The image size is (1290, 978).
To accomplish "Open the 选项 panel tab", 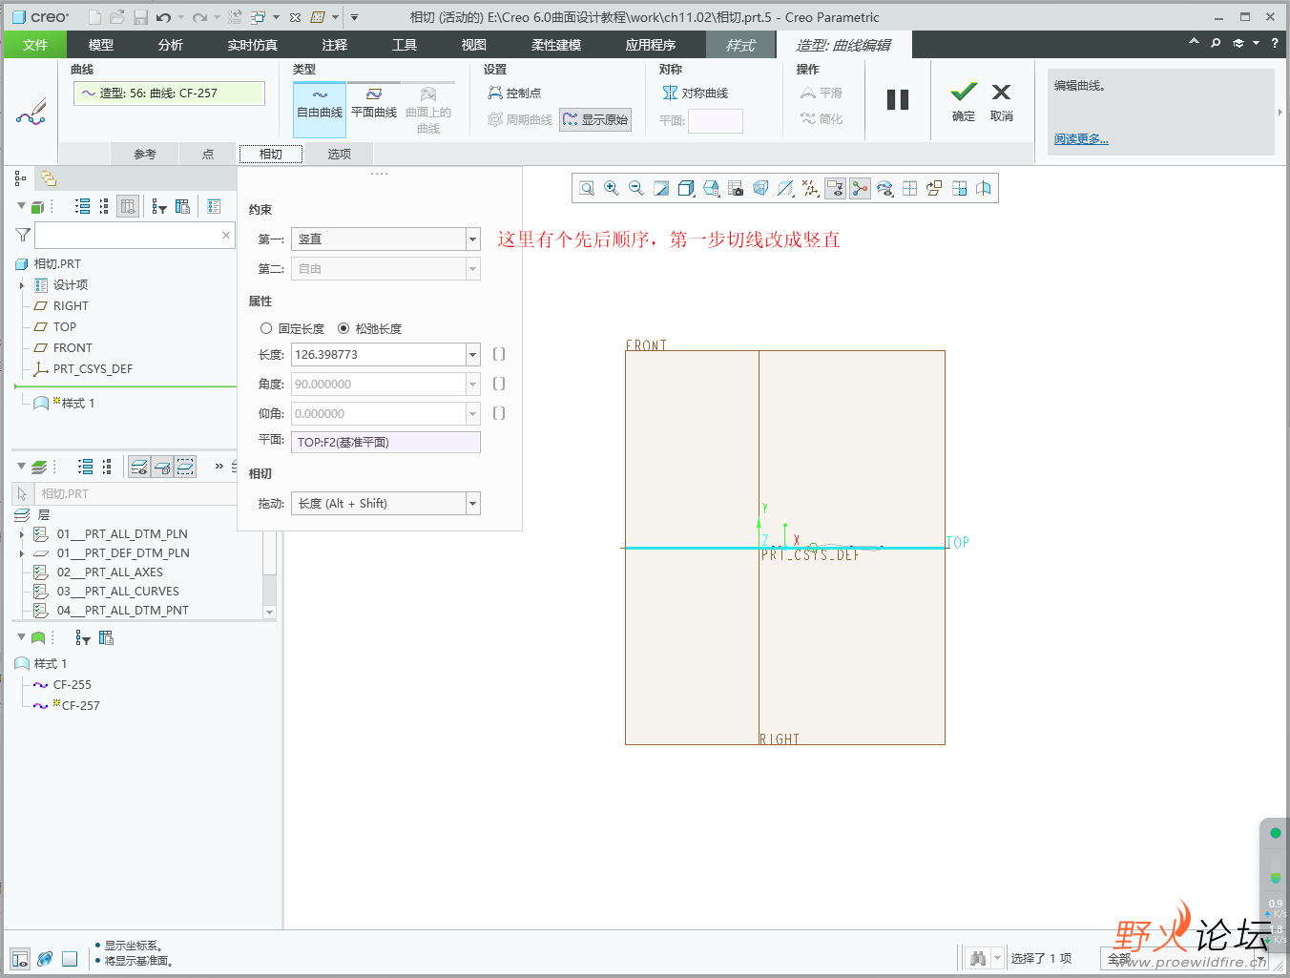I will [340, 154].
